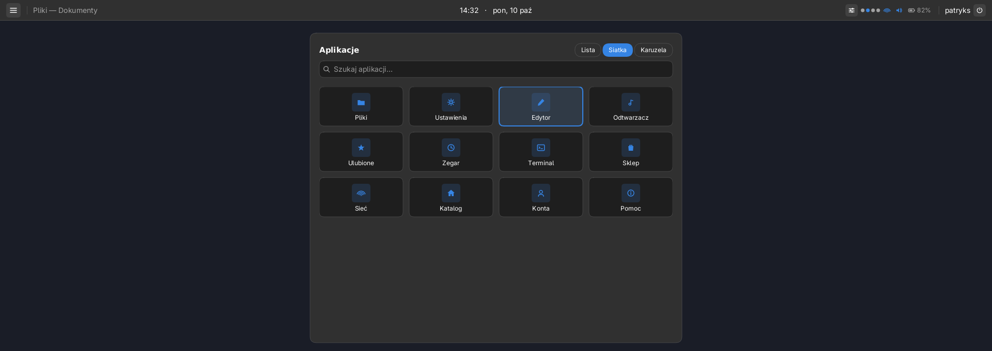Open the Ulubione star tile
The width and height of the screenshot is (992, 351).
click(x=361, y=152)
